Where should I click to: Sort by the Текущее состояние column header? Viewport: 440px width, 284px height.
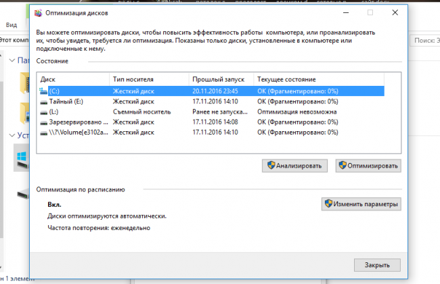[319, 79]
